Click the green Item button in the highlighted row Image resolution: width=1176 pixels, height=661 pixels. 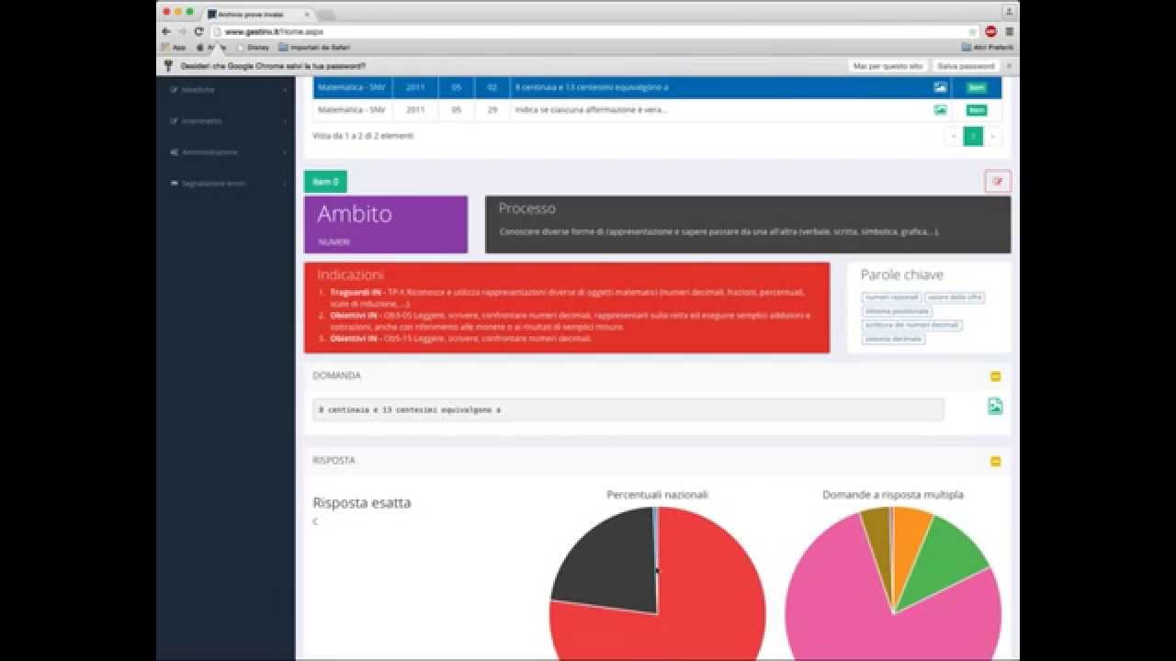click(977, 87)
